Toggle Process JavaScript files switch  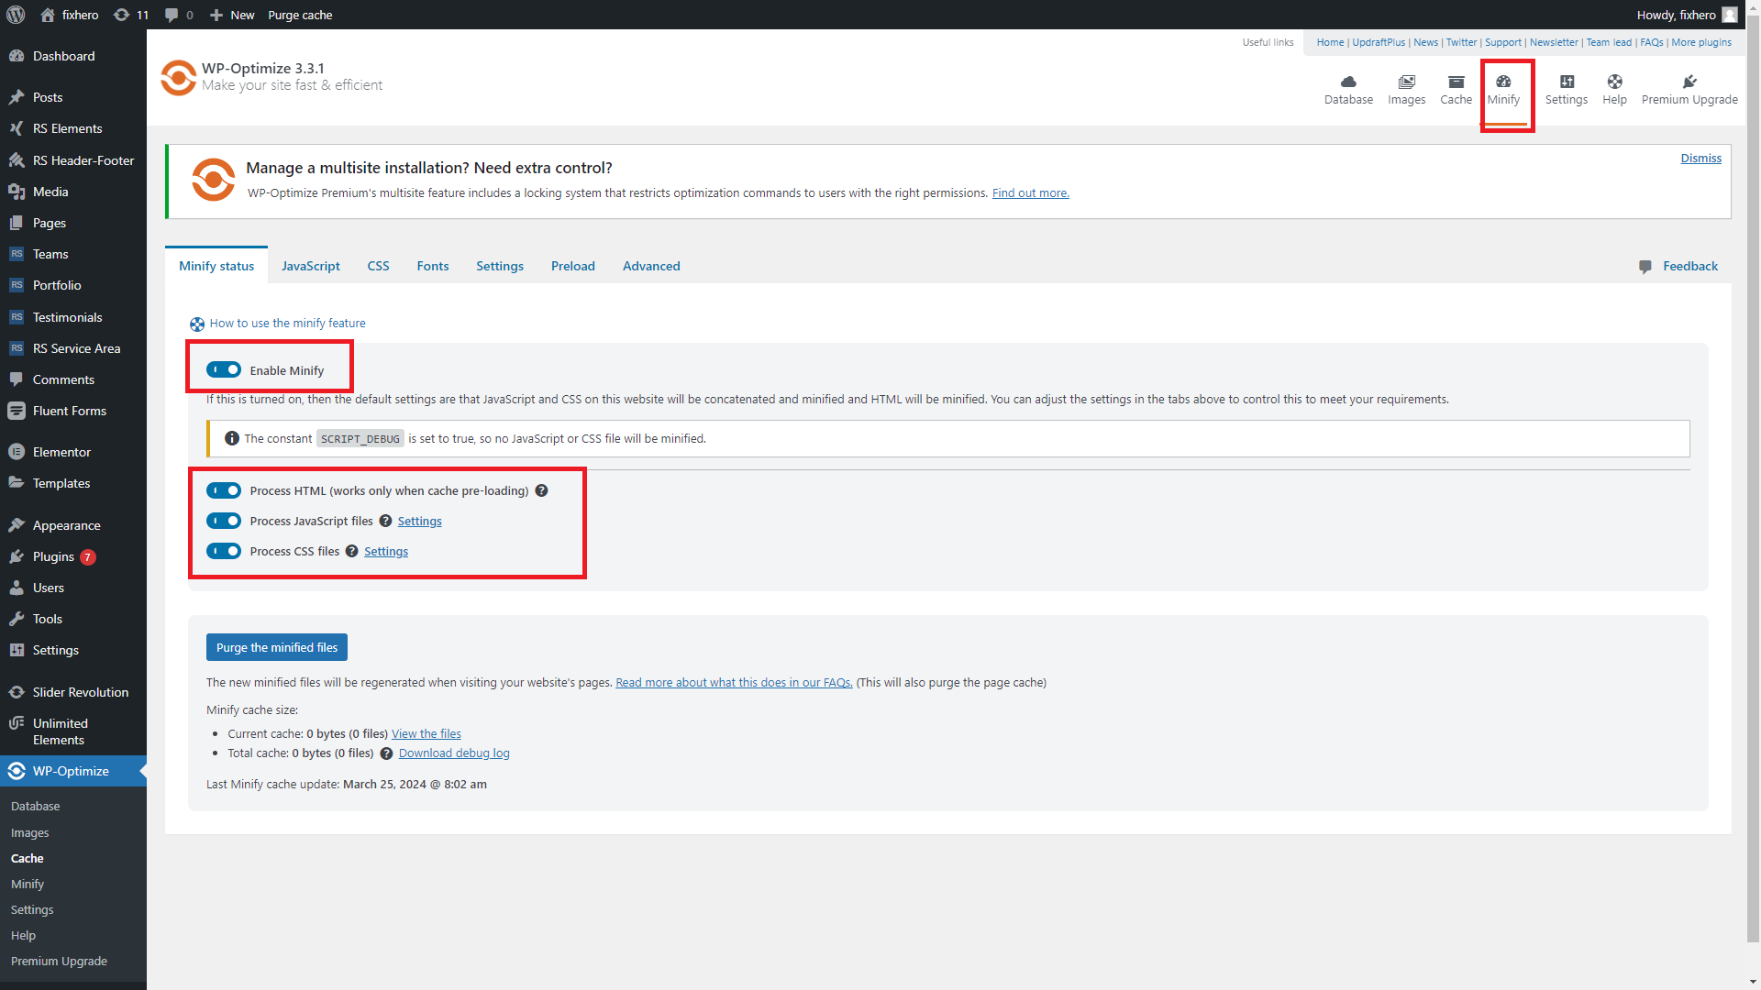(x=224, y=521)
